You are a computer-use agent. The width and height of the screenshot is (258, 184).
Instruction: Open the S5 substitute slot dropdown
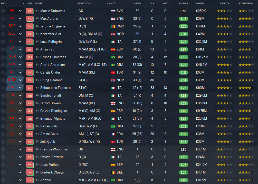(x=20, y=126)
